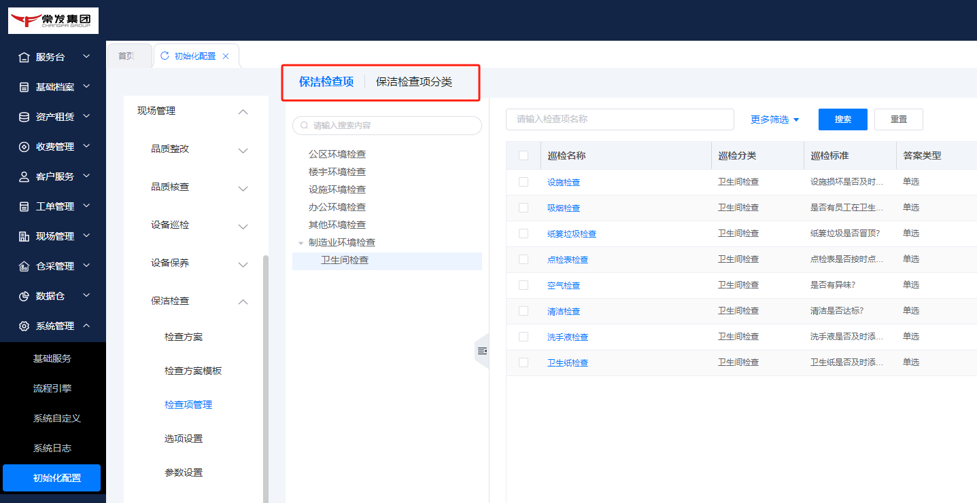977x503 pixels.
Task: Open the 首页 tab
Action: pos(127,56)
